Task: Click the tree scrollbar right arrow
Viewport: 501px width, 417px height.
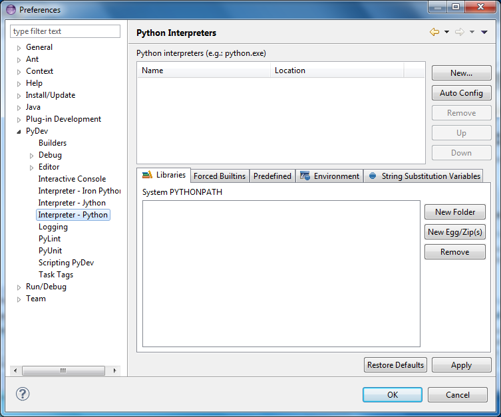Action: click(x=115, y=370)
